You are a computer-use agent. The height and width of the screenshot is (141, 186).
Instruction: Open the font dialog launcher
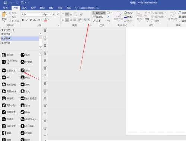(x=59, y=26)
